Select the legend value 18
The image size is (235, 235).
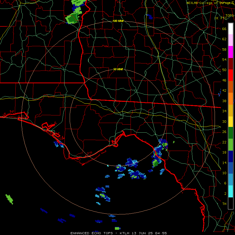point(224,152)
